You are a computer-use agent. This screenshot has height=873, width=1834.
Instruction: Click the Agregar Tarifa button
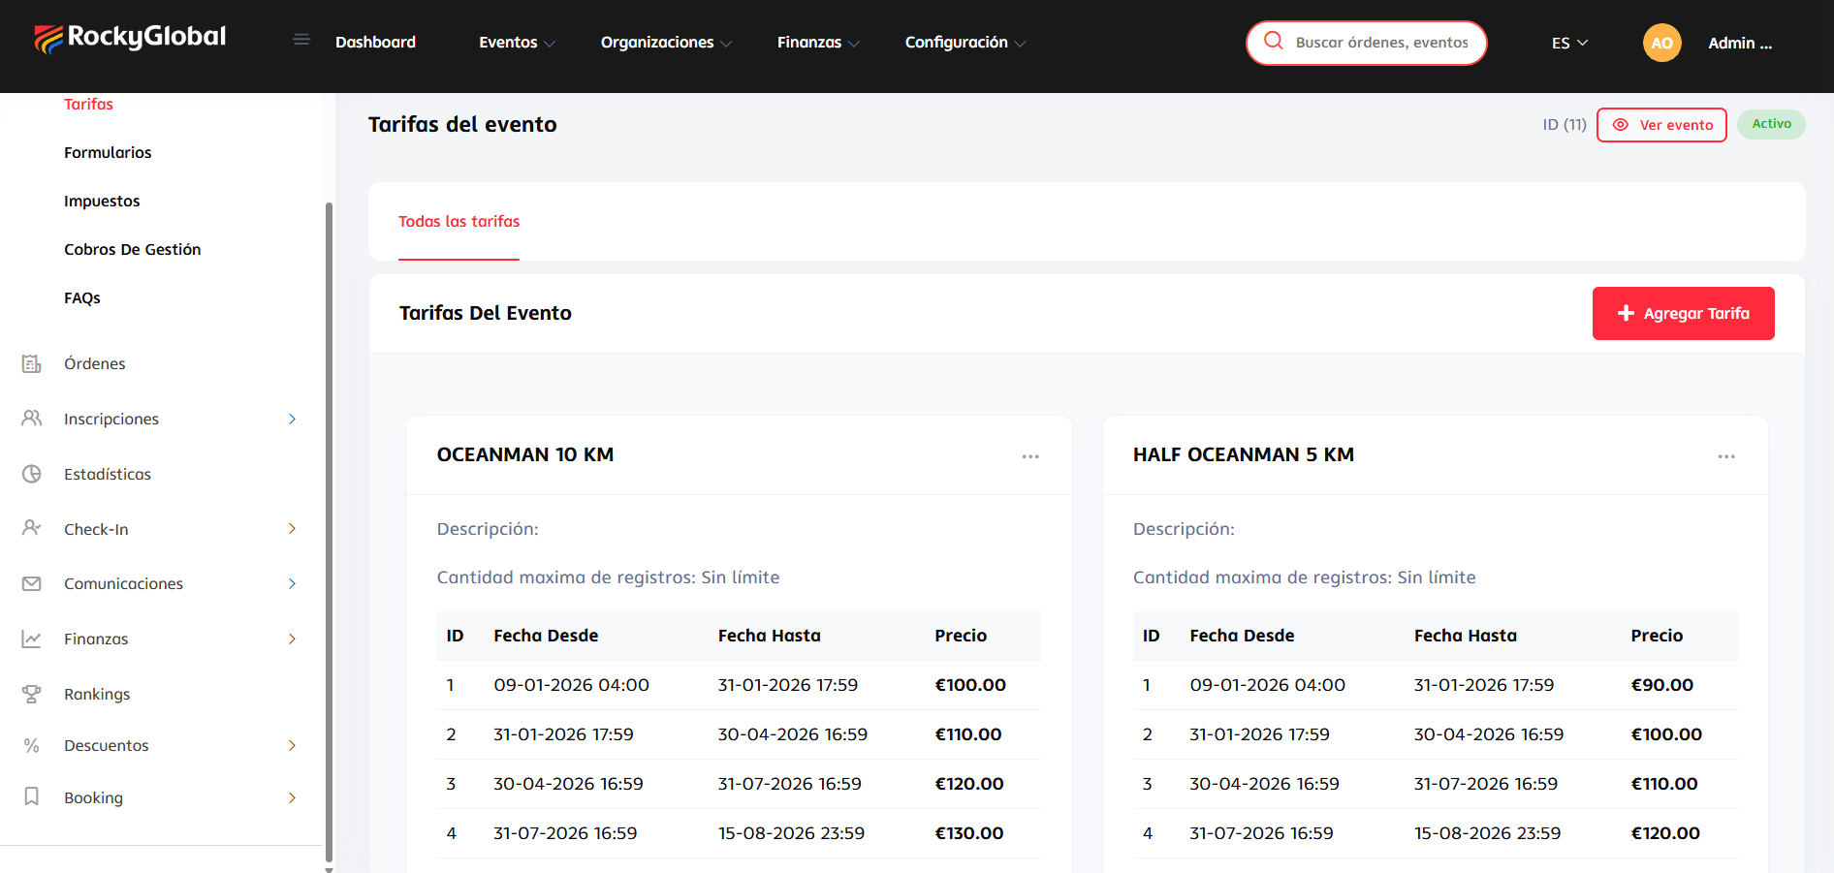[x=1683, y=313]
